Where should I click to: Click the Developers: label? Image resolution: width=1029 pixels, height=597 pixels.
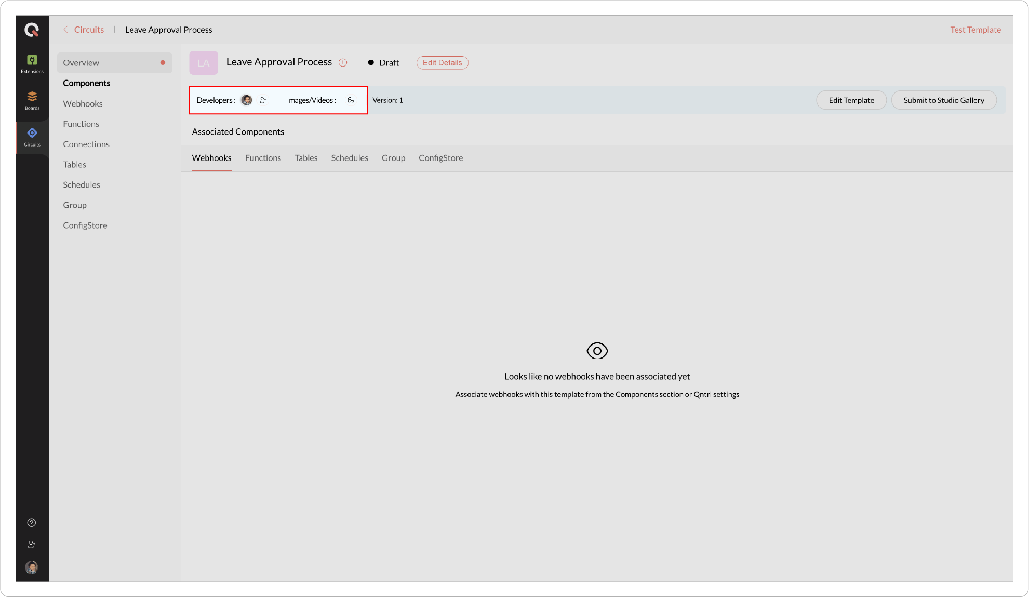(x=216, y=100)
